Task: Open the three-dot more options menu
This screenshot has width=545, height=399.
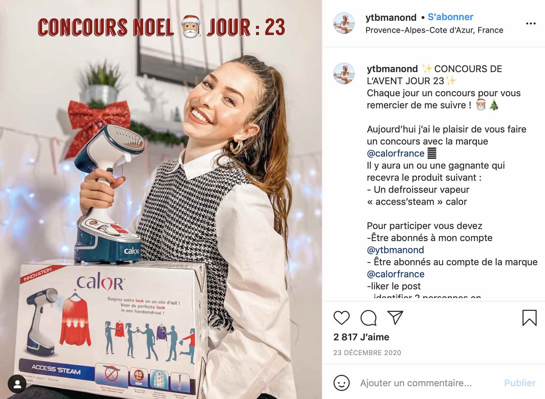Action: pyautogui.click(x=531, y=23)
